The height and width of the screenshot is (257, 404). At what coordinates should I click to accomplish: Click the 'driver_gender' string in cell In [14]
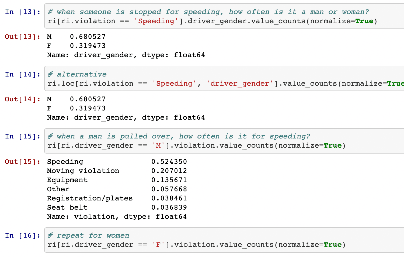coord(240,84)
